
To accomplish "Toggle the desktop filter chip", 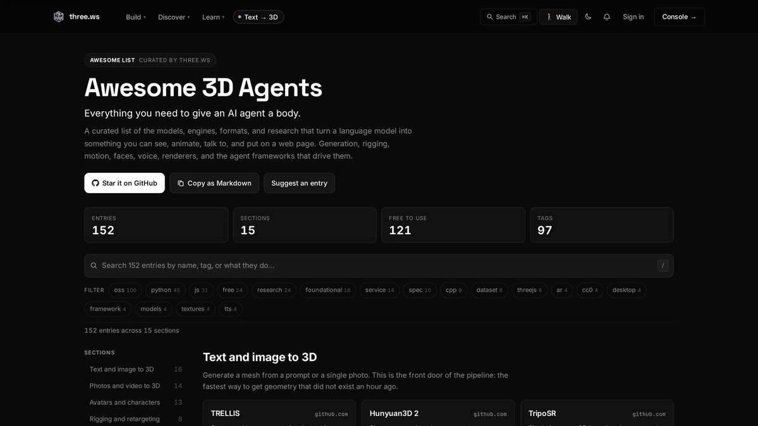I will point(627,290).
